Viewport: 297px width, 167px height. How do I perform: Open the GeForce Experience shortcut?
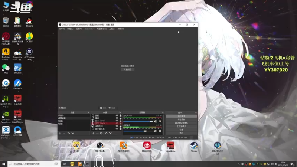tap(6, 117)
